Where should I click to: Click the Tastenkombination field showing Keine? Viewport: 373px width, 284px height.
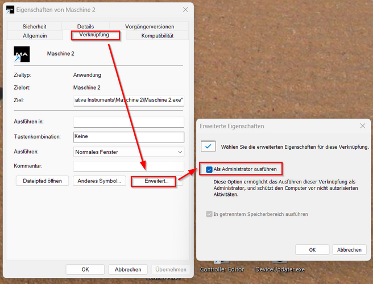129,137
